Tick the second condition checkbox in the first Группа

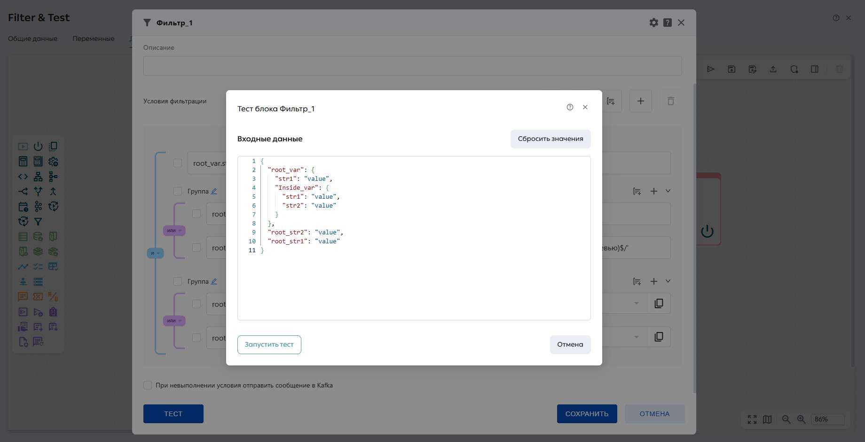click(197, 248)
